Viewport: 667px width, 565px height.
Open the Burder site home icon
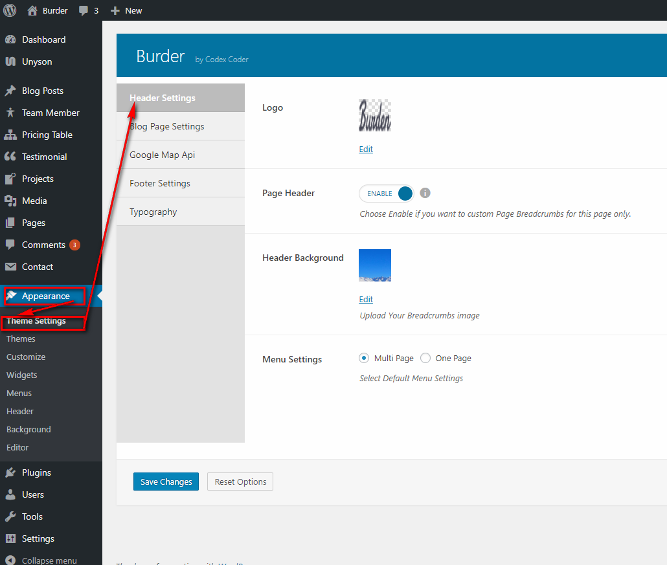pyautogui.click(x=32, y=10)
